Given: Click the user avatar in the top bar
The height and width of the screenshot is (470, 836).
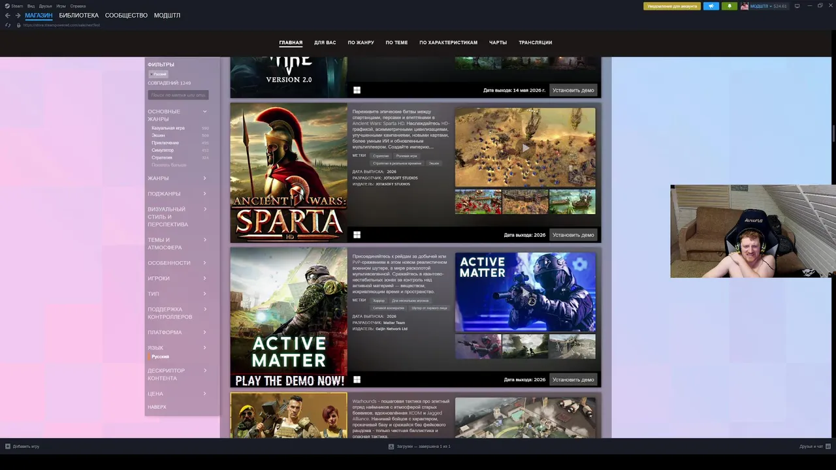Looking at the screenshot, I should [x=745, y=6].
